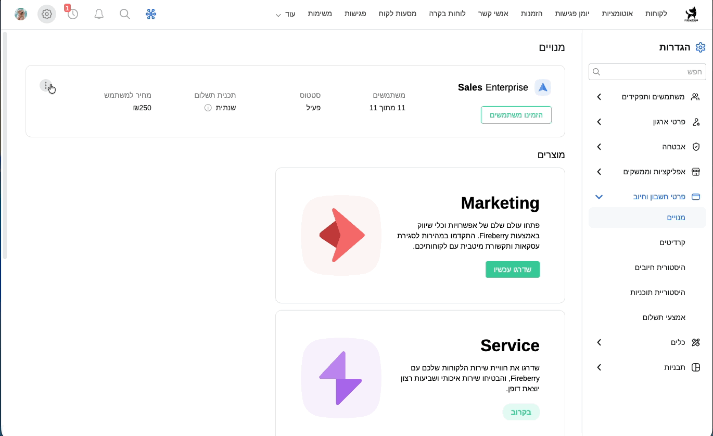713x436 pixels.
Task: Click the shield icon beside אבטחה
Action: tap(696, 147)
